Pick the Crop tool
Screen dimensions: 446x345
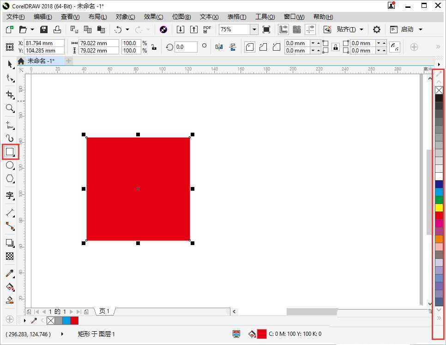10,95
